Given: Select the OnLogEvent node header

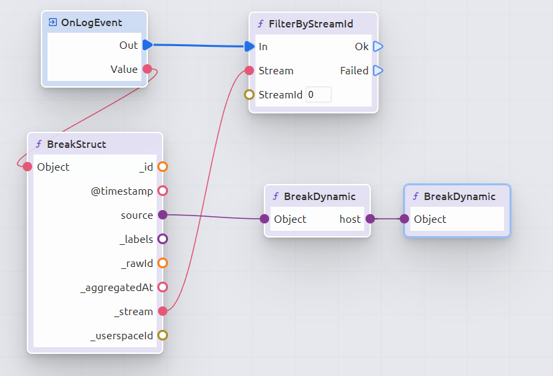Looking at the screenshot, I should pos(92,22).
